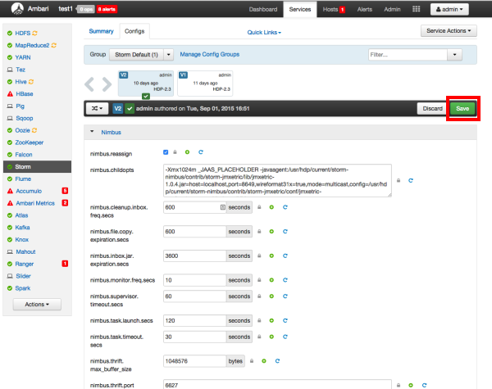Click the Filter input field
The image size is (492, 389).
408,55
